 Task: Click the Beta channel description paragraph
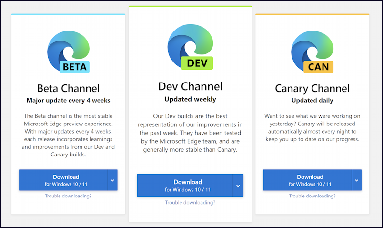(68, 135)
